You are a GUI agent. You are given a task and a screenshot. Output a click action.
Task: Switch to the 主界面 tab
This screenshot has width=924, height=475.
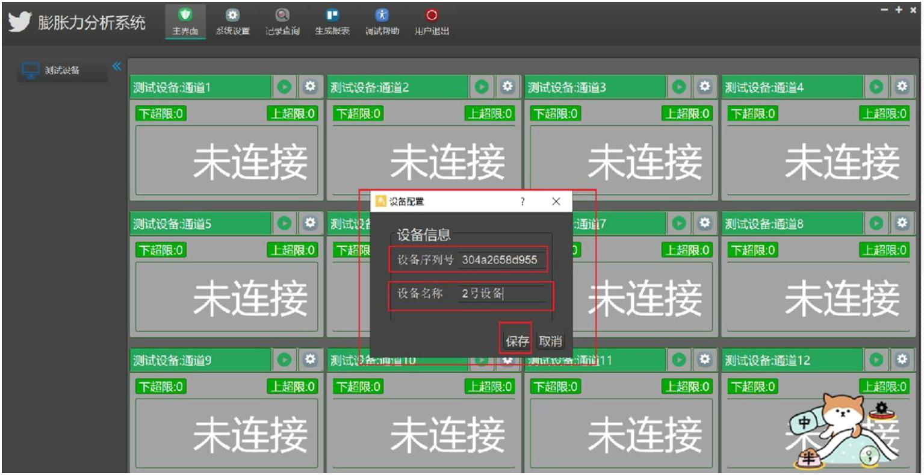[185, 22]
